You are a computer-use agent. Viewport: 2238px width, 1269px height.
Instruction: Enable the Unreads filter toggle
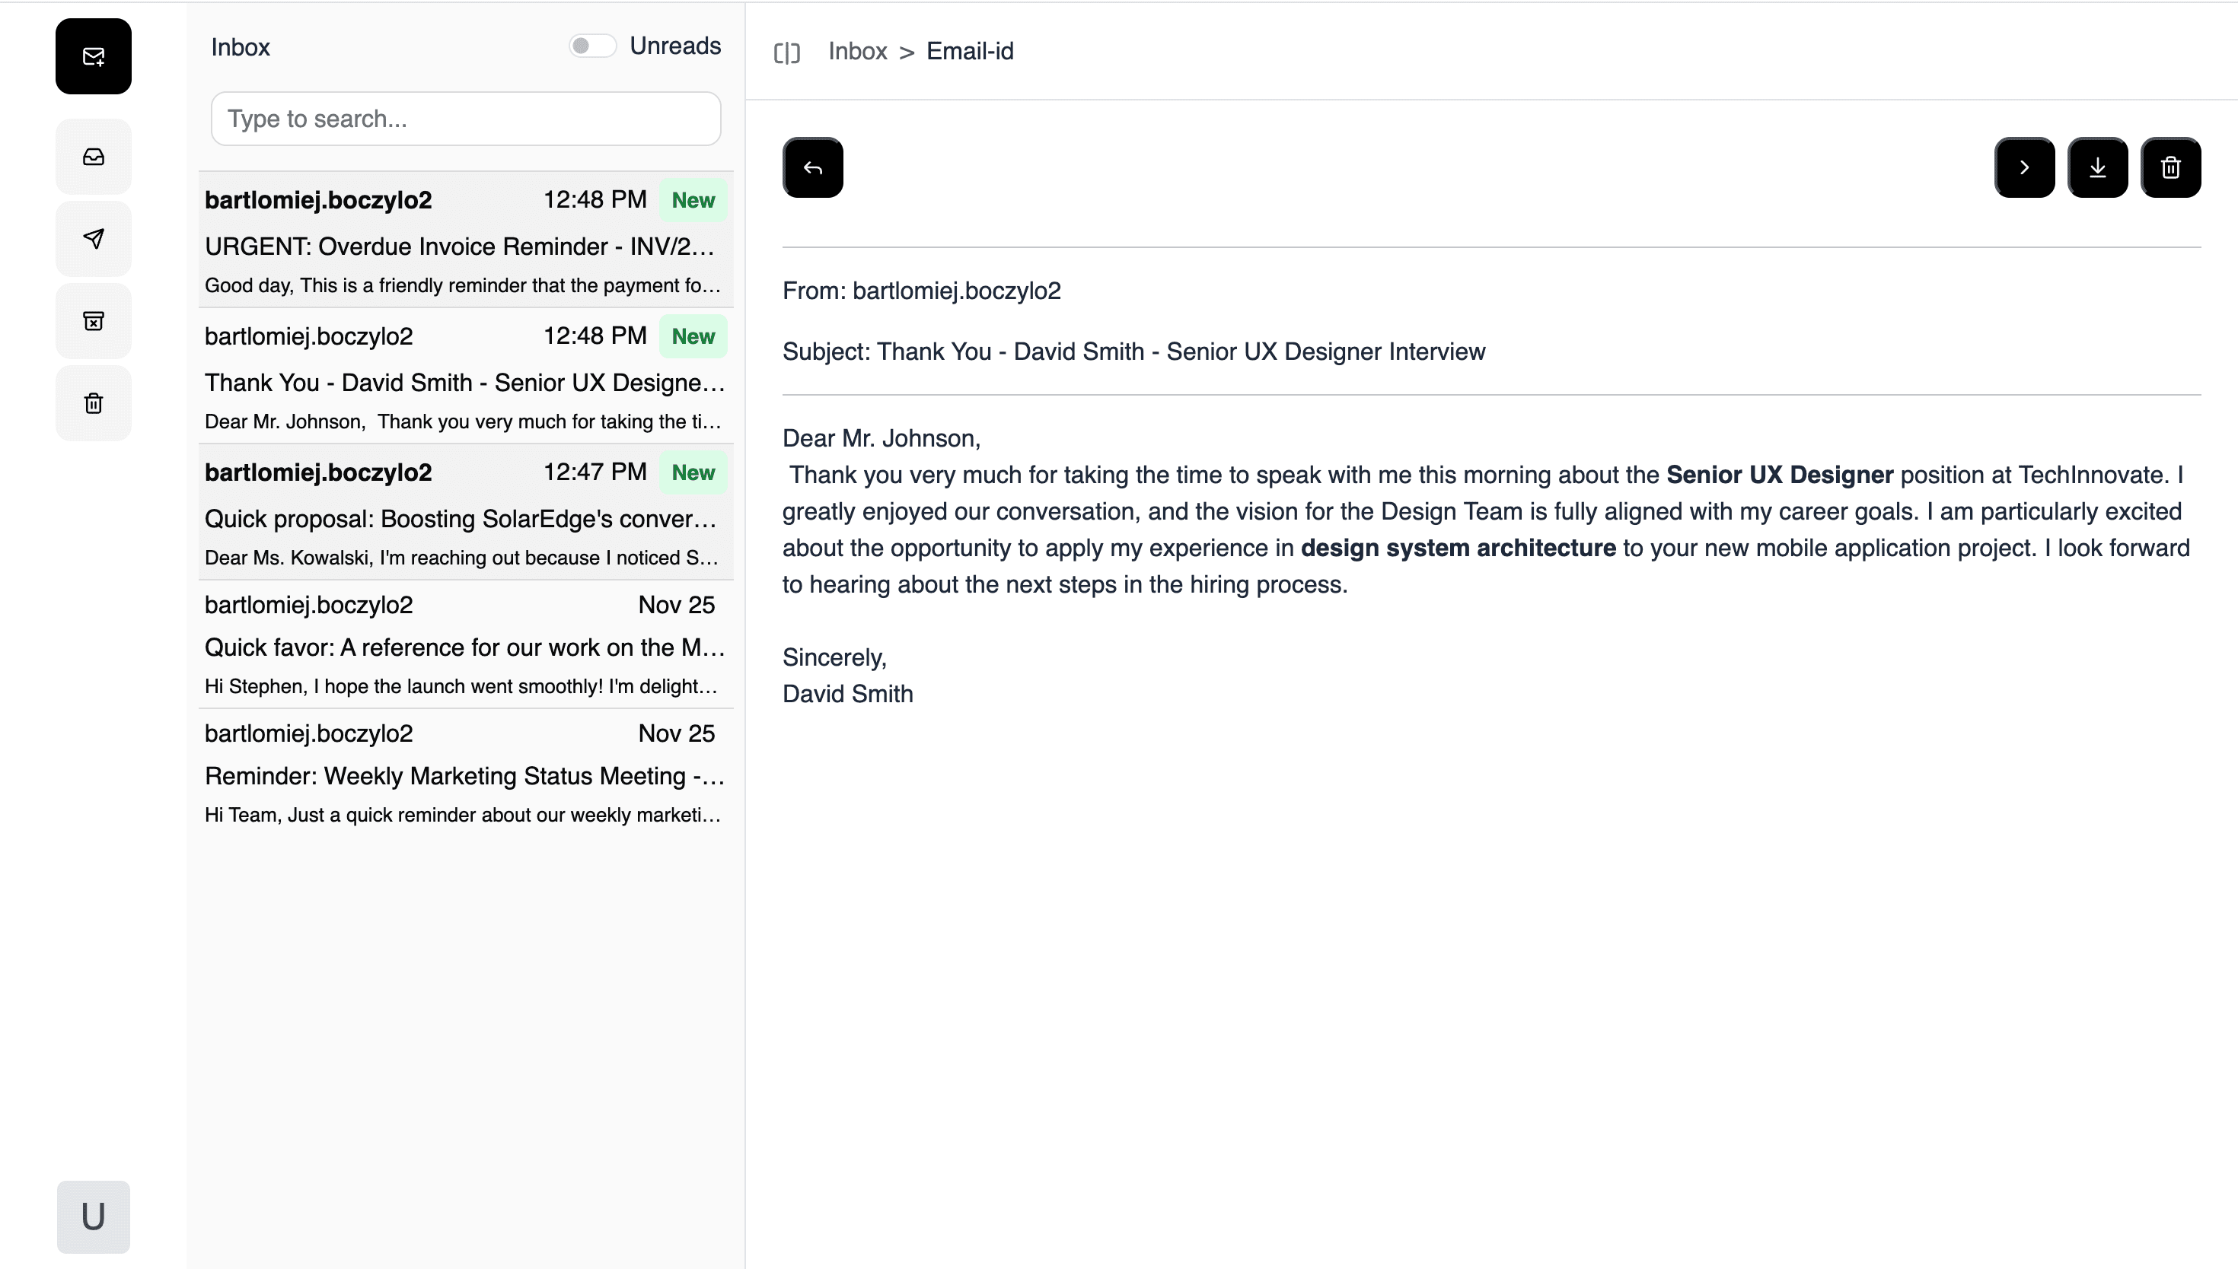592,44
